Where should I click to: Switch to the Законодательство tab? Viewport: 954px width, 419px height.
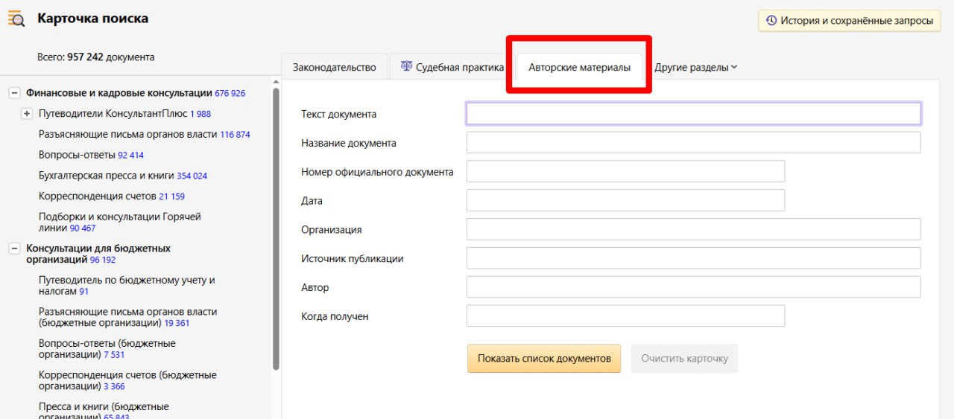pos(334,67)
